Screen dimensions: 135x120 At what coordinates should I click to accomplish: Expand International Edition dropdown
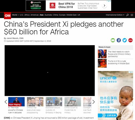(x=115, y=15)
